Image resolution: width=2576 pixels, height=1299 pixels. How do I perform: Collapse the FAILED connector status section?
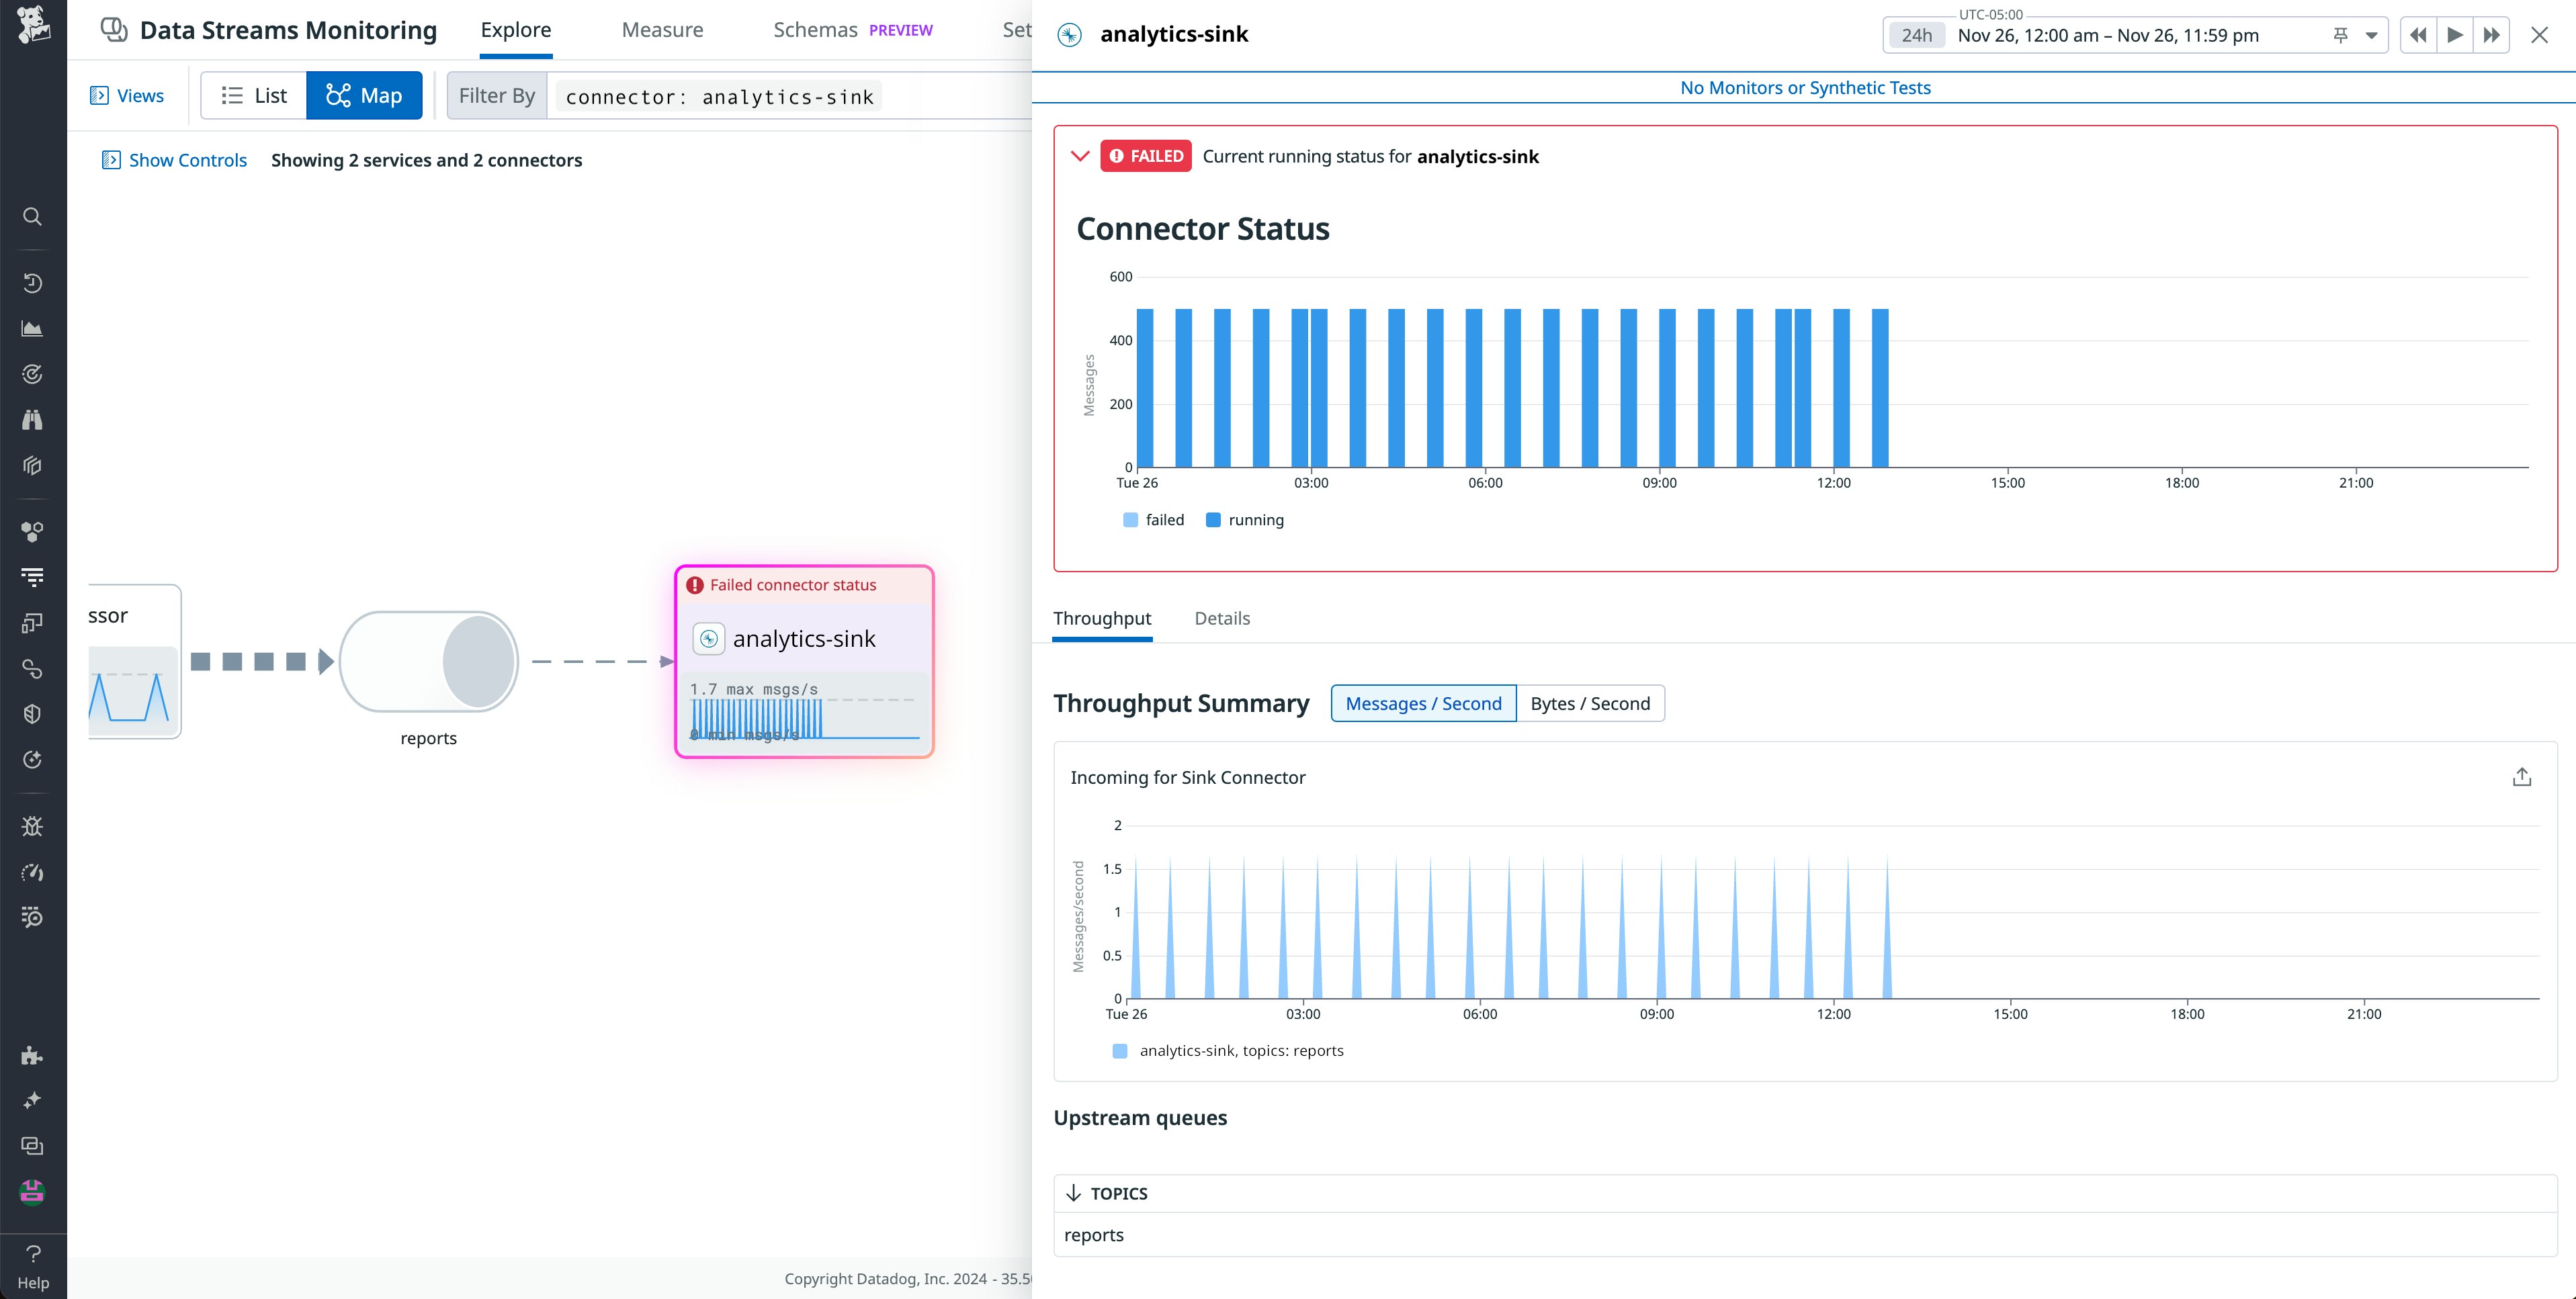pos(1079,156)
